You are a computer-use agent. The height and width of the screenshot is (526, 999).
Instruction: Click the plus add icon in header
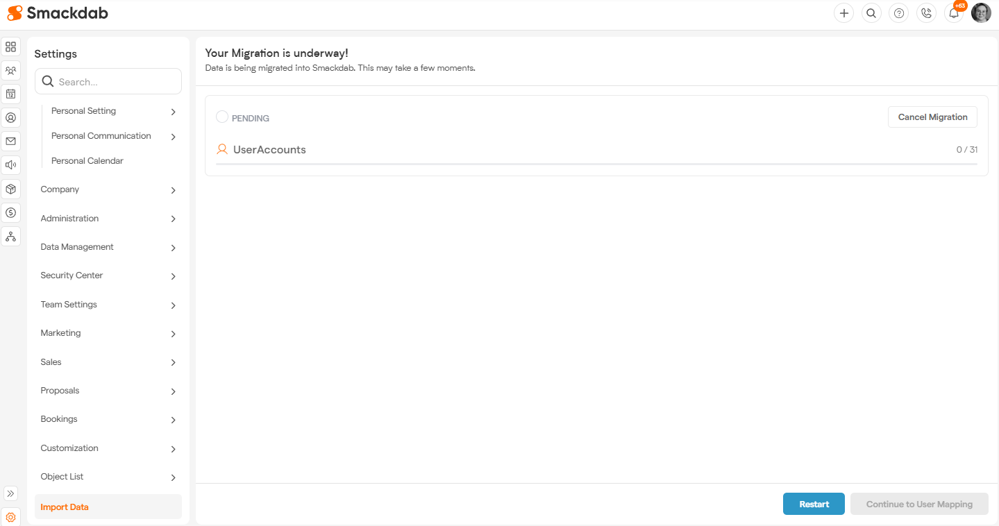pyautogui.click(x=843, y=13)
